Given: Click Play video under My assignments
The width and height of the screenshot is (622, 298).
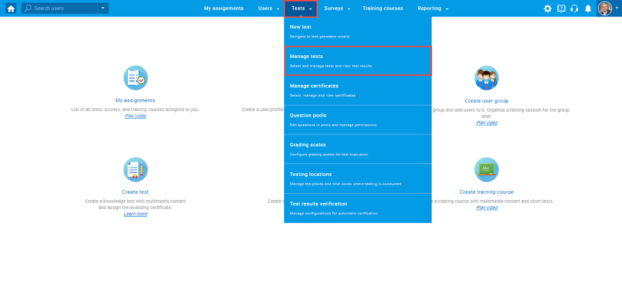Looking at the screenshot, I should [135, 116].
